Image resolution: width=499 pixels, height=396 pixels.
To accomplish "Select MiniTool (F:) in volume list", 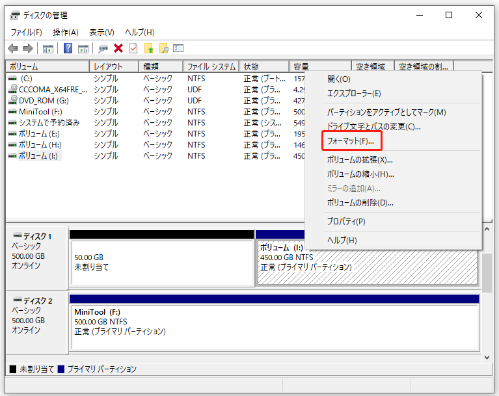I will (x=156, y=112).
